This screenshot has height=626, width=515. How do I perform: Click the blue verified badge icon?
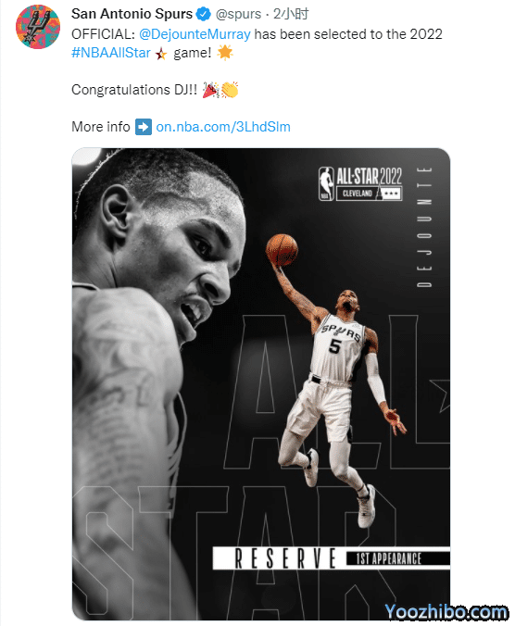click(204, 15)
